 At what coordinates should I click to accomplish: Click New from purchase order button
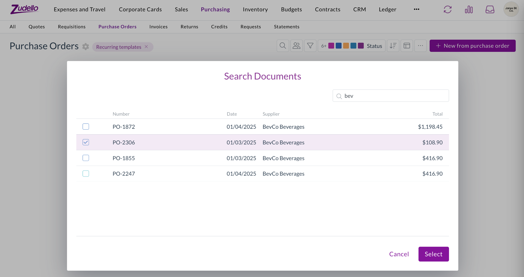[472, 46]
